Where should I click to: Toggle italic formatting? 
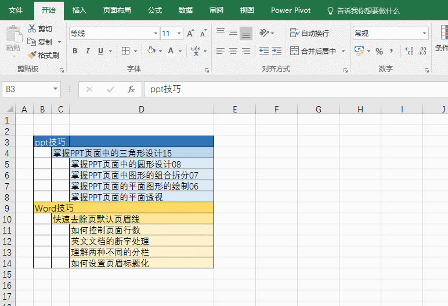click(88, 51)
